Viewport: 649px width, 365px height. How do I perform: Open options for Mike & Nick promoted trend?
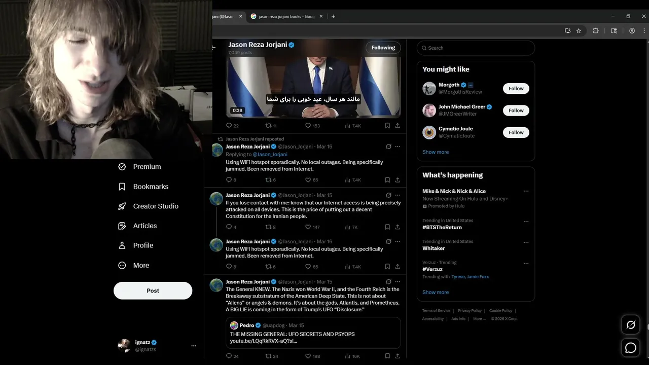point(526,192)
